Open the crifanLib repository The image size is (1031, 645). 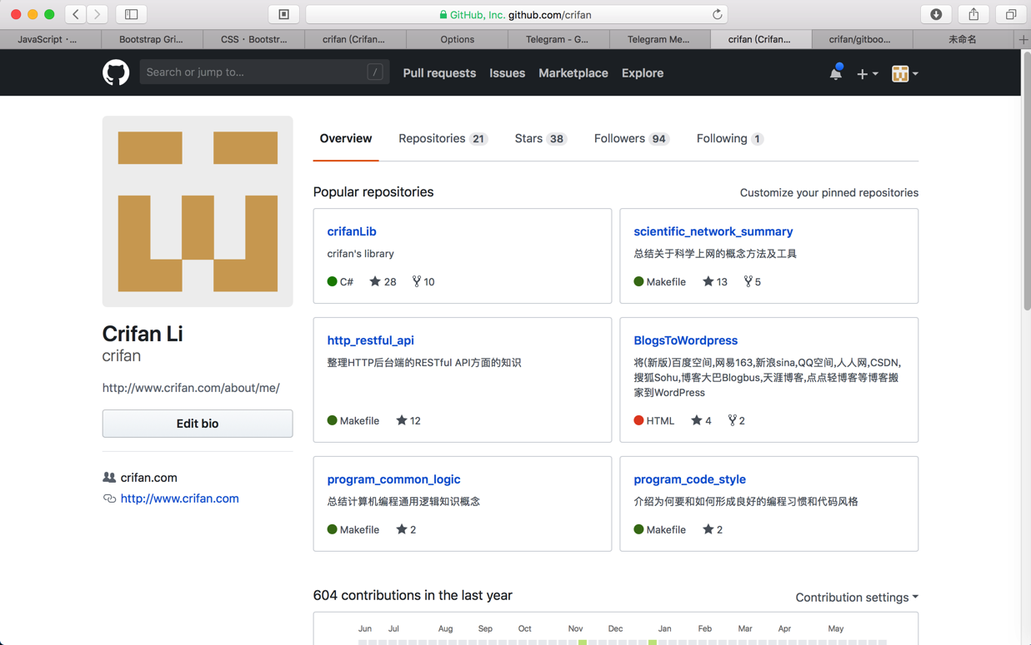coord(352,231)
